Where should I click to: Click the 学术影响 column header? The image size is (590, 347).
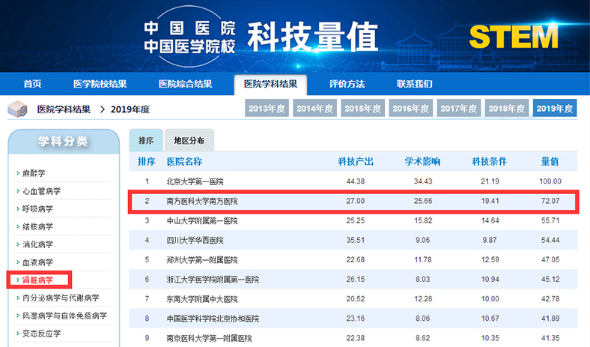pyautogui.click(x=422, y=162)
